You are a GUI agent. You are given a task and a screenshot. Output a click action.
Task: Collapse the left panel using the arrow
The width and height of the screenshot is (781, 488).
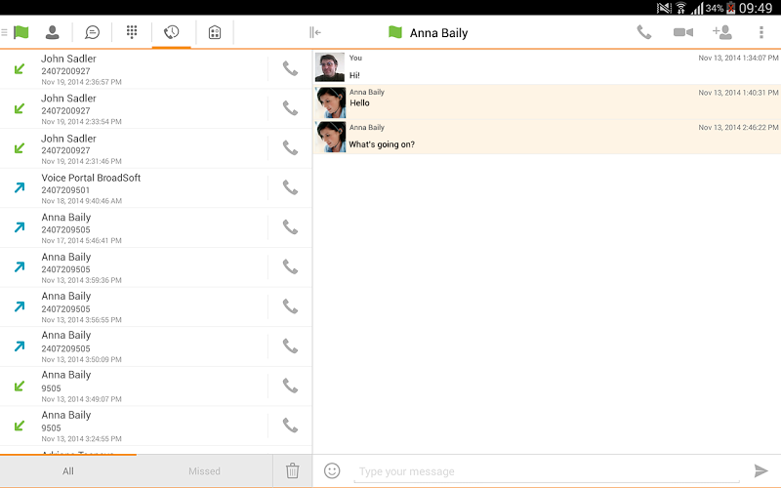[315, 32]
